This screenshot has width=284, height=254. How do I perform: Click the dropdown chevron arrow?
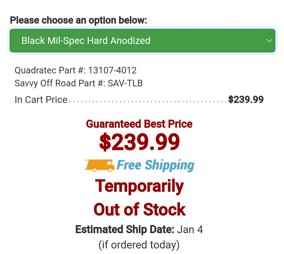(269, 41)
